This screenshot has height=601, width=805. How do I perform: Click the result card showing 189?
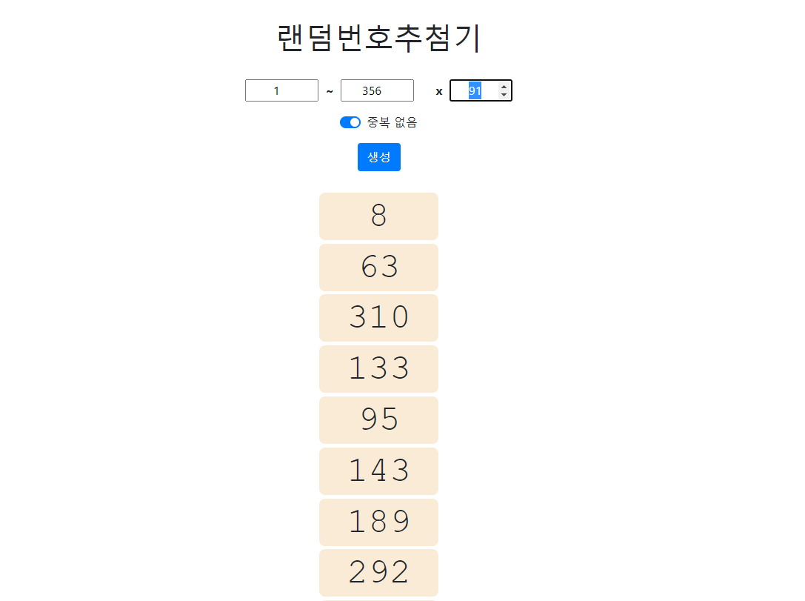tap(378, 522)
